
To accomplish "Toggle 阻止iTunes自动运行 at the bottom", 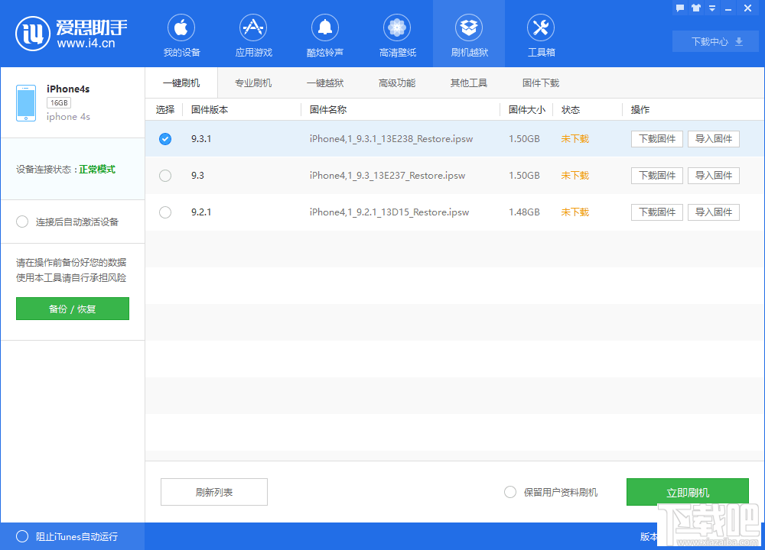I will coord(23,536).
